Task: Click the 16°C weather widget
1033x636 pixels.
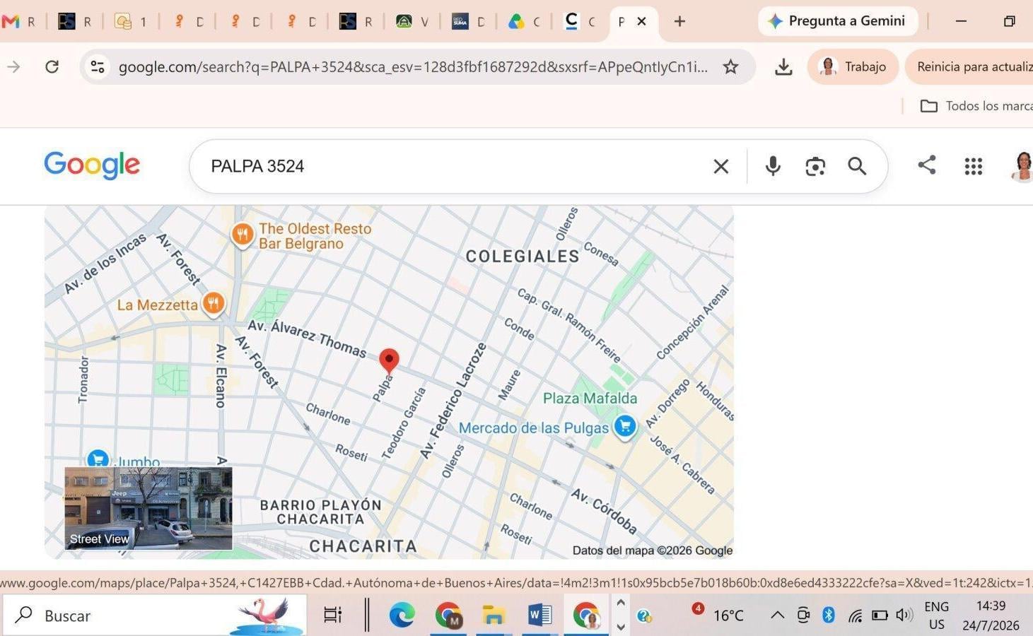Action: point(718,614)
